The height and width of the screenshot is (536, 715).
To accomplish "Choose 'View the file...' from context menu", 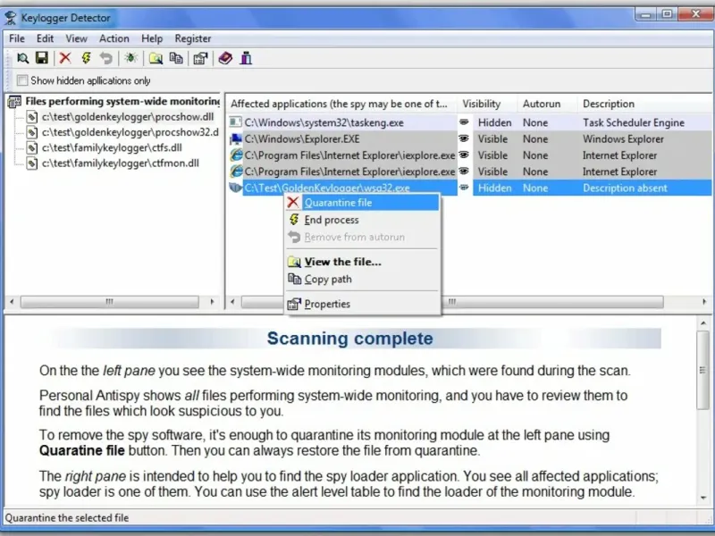I will click(x=363, y=262).
